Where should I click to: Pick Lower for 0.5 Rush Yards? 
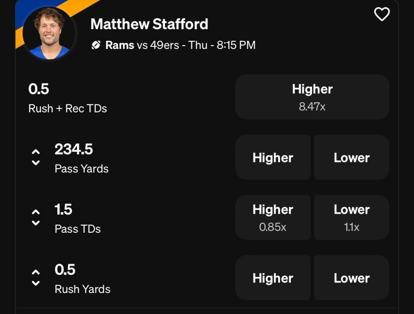coord(351,278)
